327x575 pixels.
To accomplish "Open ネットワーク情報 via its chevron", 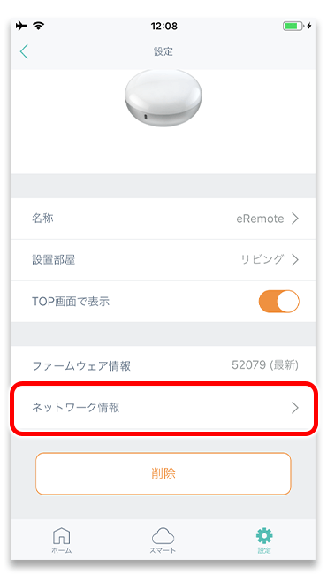I will (x=295, y=408).
